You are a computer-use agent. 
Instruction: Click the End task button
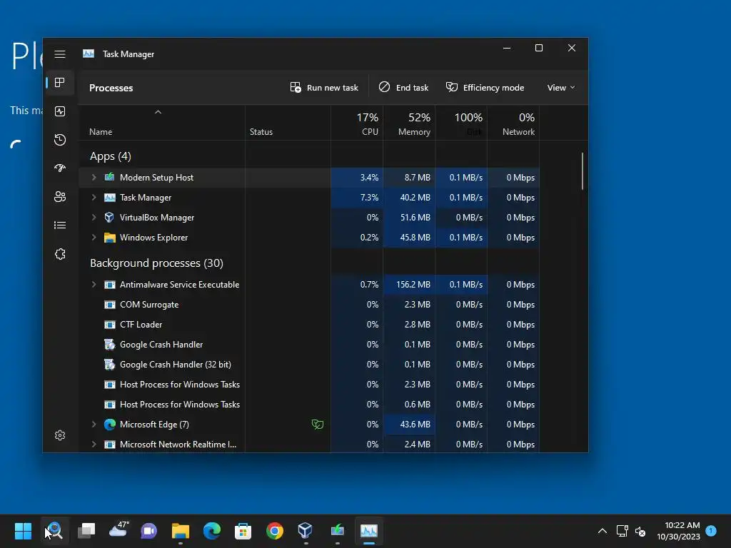403,88
